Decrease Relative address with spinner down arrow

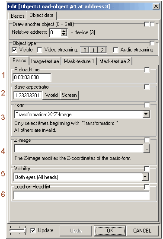pyautogui.click(x=64, y=34)
